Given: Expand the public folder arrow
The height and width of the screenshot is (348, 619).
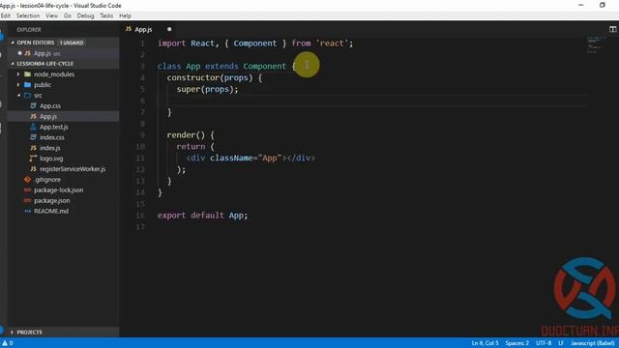Looking at the screenshot, I should pyautogui.click(x=18, y=85).
